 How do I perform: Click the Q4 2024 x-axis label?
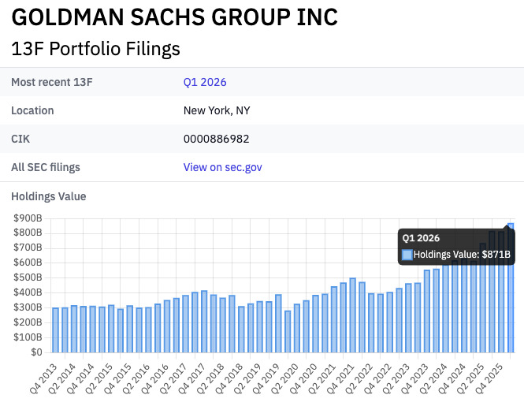(452, 378)
